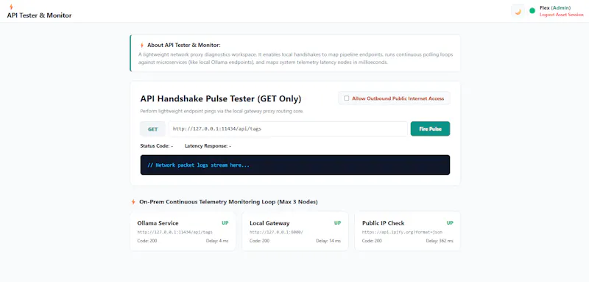This screenshot has height=282, width=589.
Task: Click Code: 200 in Ollama Service card
Action: [147, 241]
